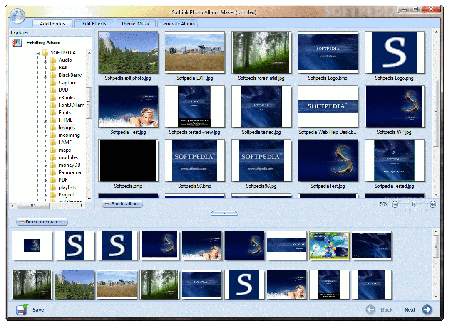Image resolution: width=452 pixels, height=329 pixels.
Task: Select the Panorama folder
Action: tap(70, 172)
